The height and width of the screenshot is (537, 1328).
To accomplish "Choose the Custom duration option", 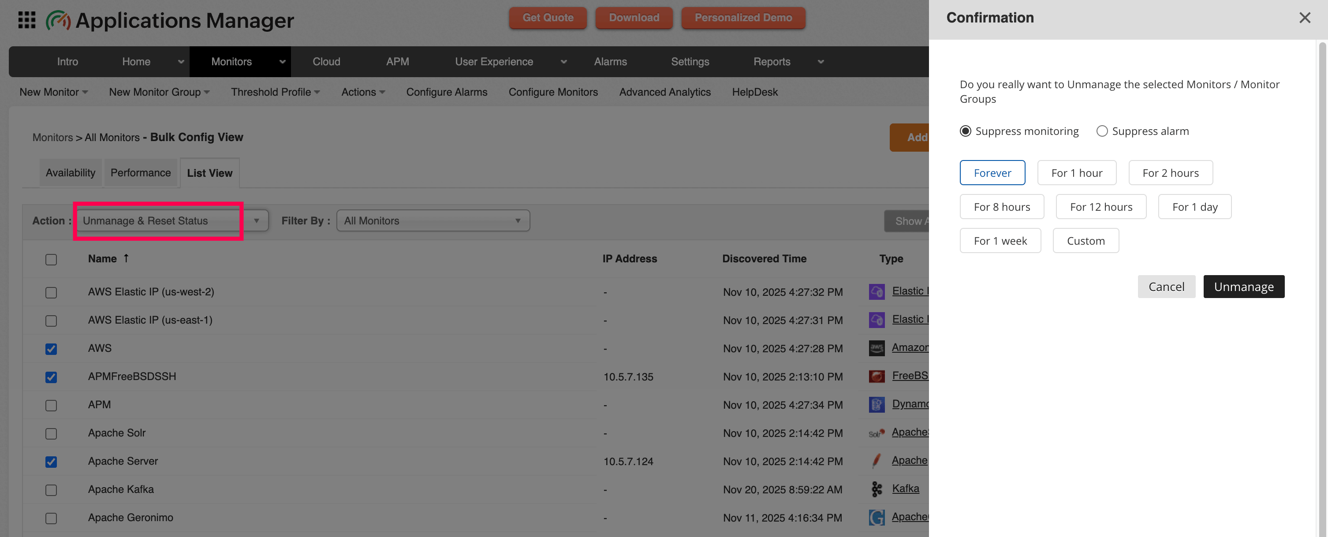I will [x=1086, y=241].
